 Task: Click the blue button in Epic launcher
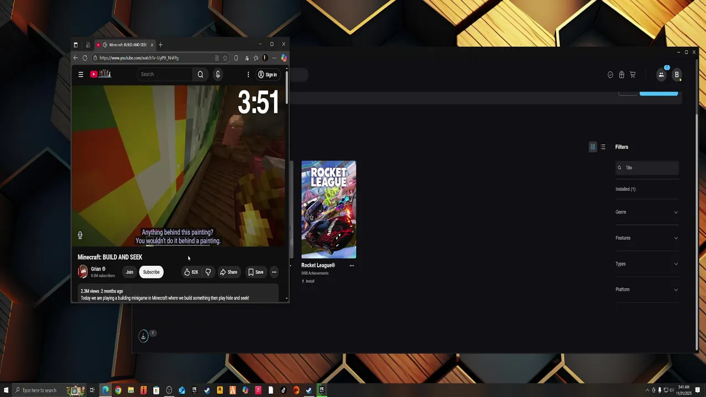tap(659, 93)
